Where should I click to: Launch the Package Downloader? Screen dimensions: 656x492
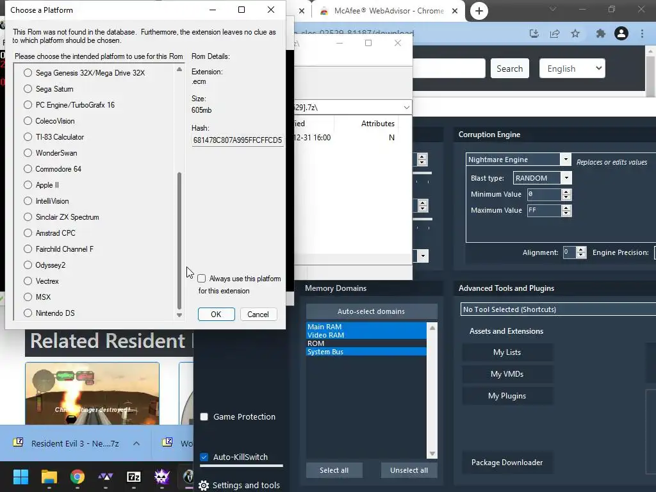tap(507, 463)
